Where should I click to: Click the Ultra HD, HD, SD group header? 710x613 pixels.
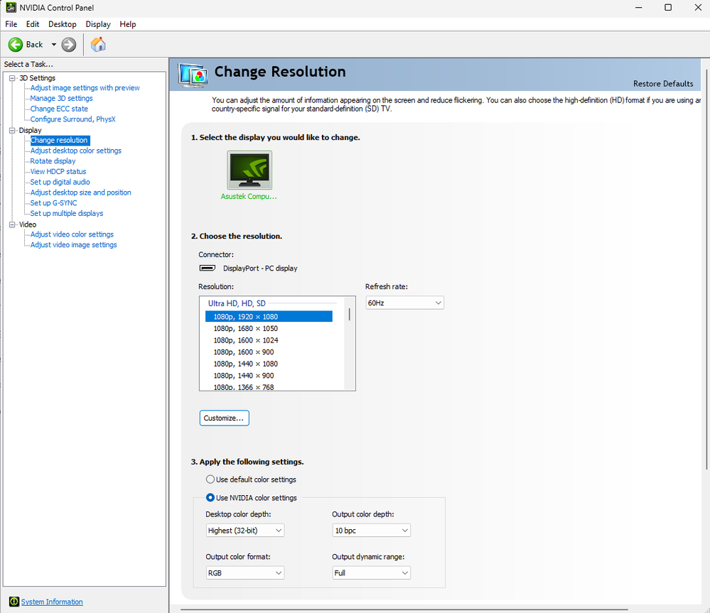pyautogui.click(x=237, y=303)
